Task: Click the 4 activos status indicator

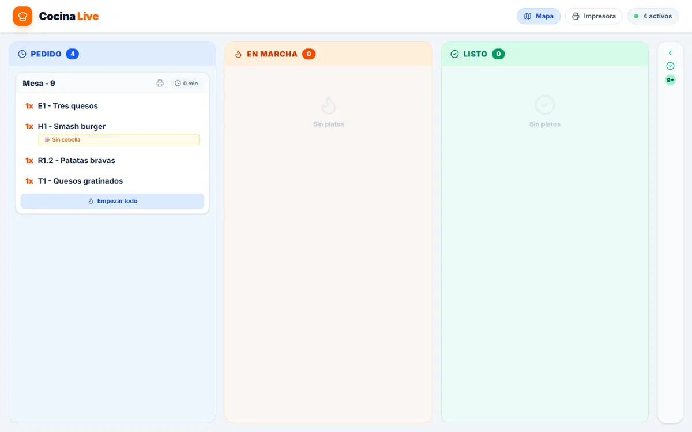Action: (x=653, y=16)
